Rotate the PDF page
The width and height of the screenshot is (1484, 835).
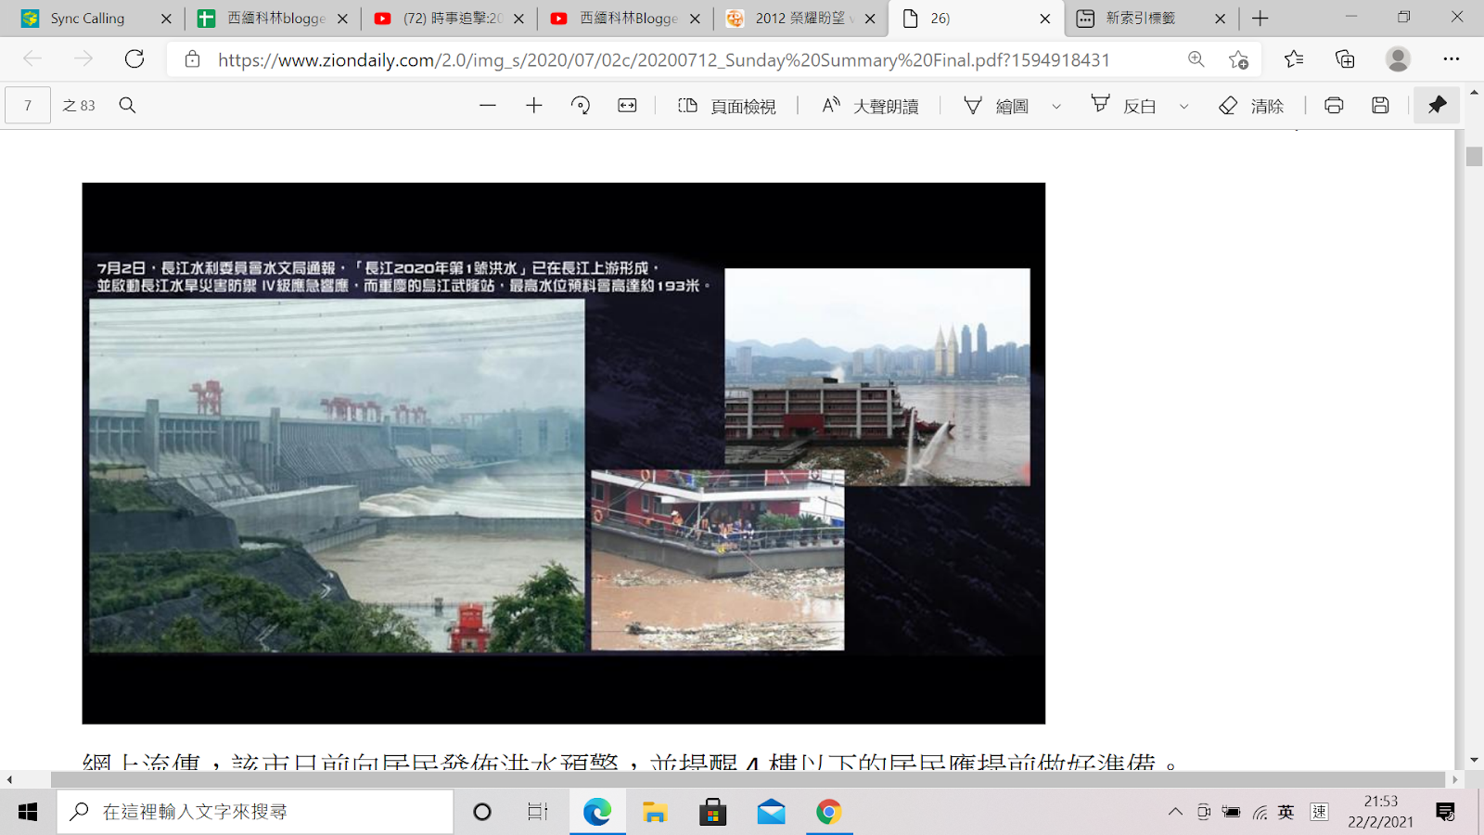coord(581,106)
